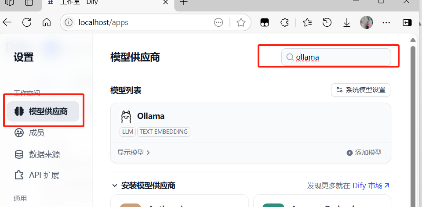Open browser Settings and more menu

386,23
